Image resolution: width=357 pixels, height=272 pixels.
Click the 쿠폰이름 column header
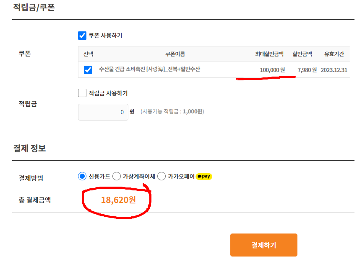[x=175, y=54]
